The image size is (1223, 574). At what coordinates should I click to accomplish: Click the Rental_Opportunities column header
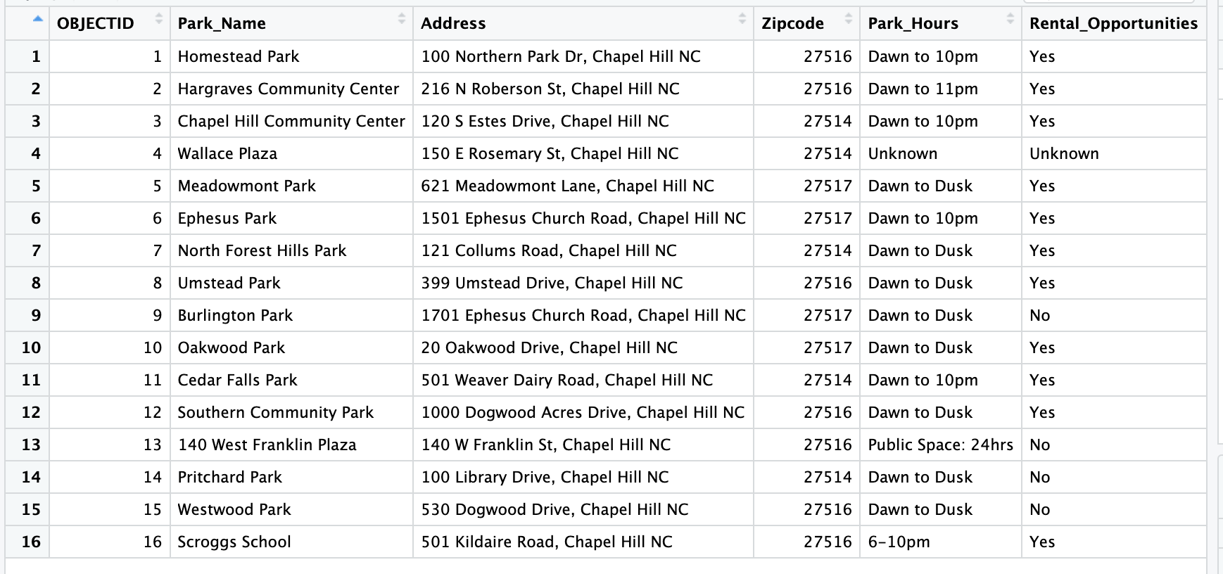pyautogui.click(x=1113, y=23)
